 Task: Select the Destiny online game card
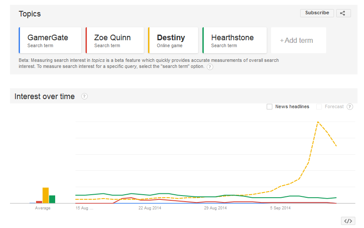tap(173, 40)
